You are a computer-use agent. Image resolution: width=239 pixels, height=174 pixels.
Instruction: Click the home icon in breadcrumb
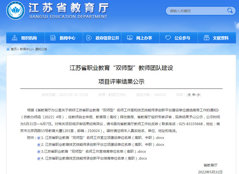8,49
